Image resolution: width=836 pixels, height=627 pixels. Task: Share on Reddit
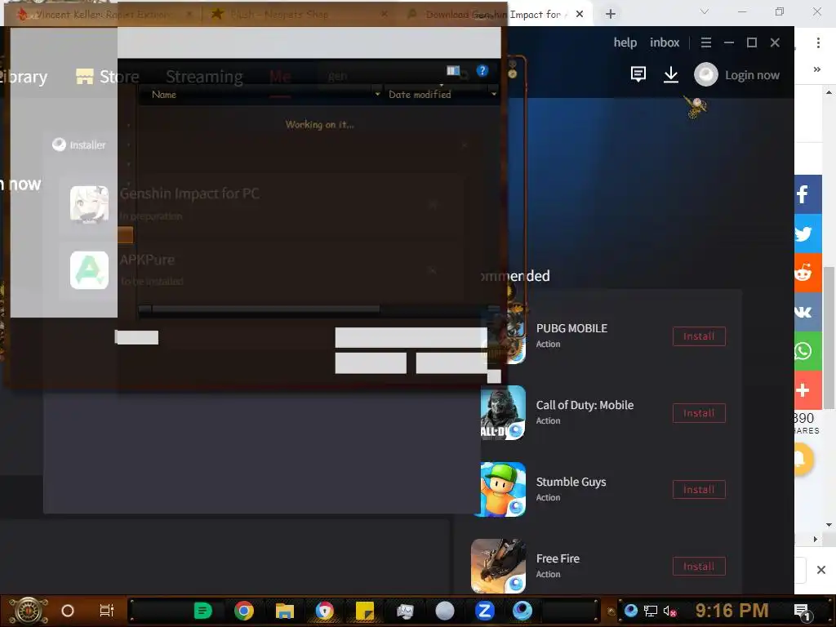point(807,273)
